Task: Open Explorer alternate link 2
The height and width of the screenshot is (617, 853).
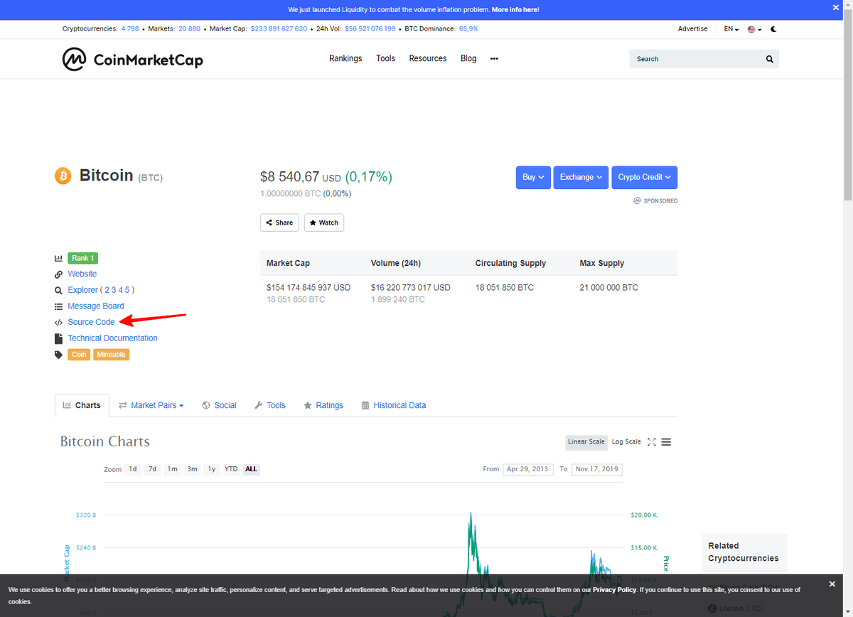Action: pyautogui.click(x=107, y=290)
